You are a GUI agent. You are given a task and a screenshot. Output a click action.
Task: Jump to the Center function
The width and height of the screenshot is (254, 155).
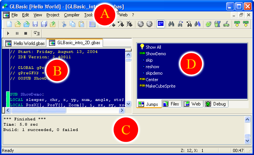pos(152,80)
